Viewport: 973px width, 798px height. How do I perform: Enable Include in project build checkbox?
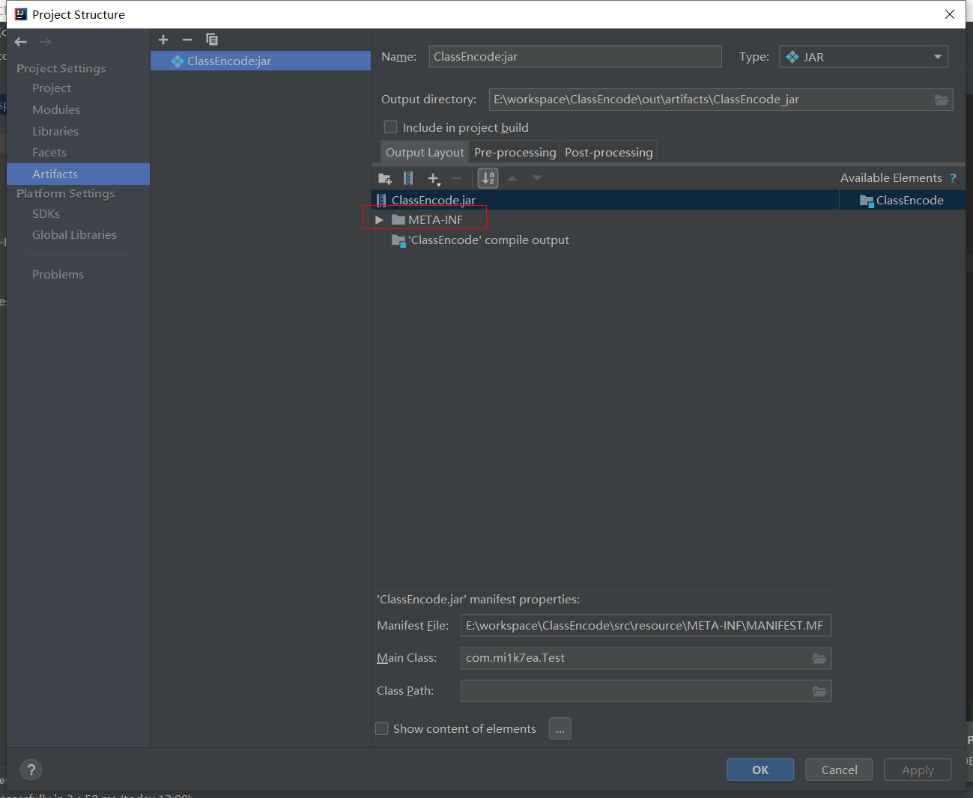390,127
